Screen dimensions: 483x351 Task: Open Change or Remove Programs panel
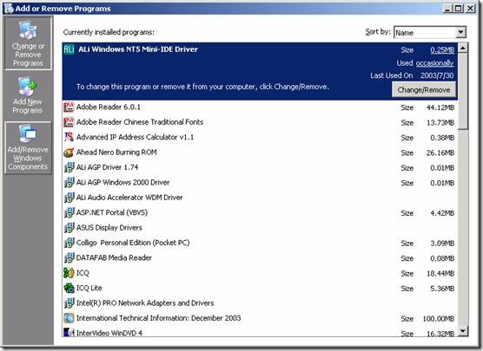(x=28, y=43)
